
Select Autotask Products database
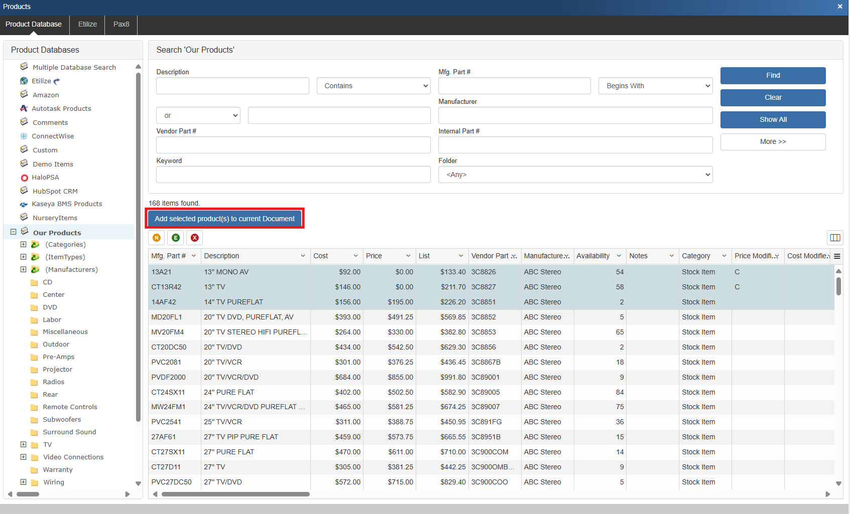(61, 109)
